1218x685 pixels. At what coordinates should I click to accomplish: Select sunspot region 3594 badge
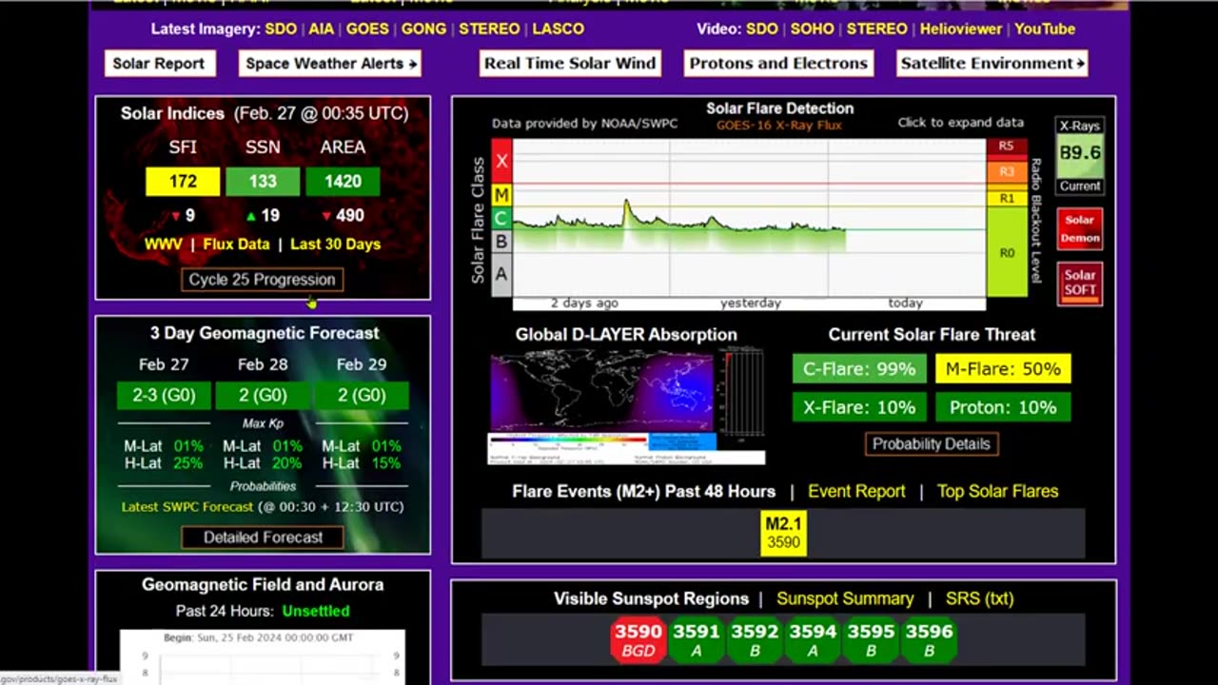click(813, 639)
